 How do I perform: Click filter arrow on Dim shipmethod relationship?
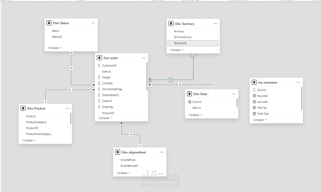pos(131,134)
